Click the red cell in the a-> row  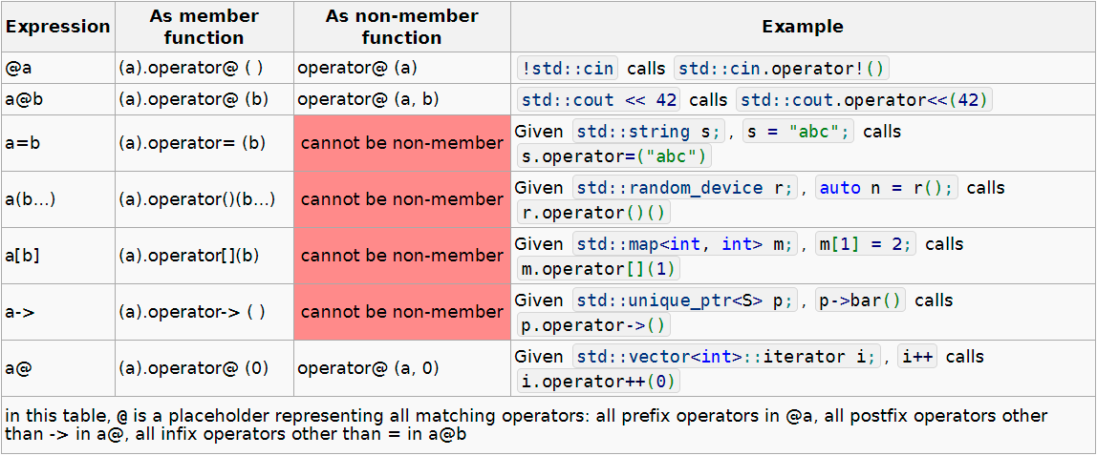pos(401,312)
